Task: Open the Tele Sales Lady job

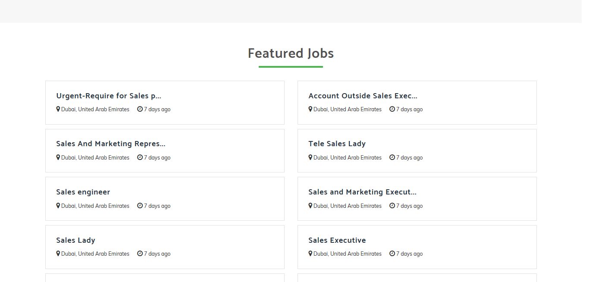Action: (337, 144)
